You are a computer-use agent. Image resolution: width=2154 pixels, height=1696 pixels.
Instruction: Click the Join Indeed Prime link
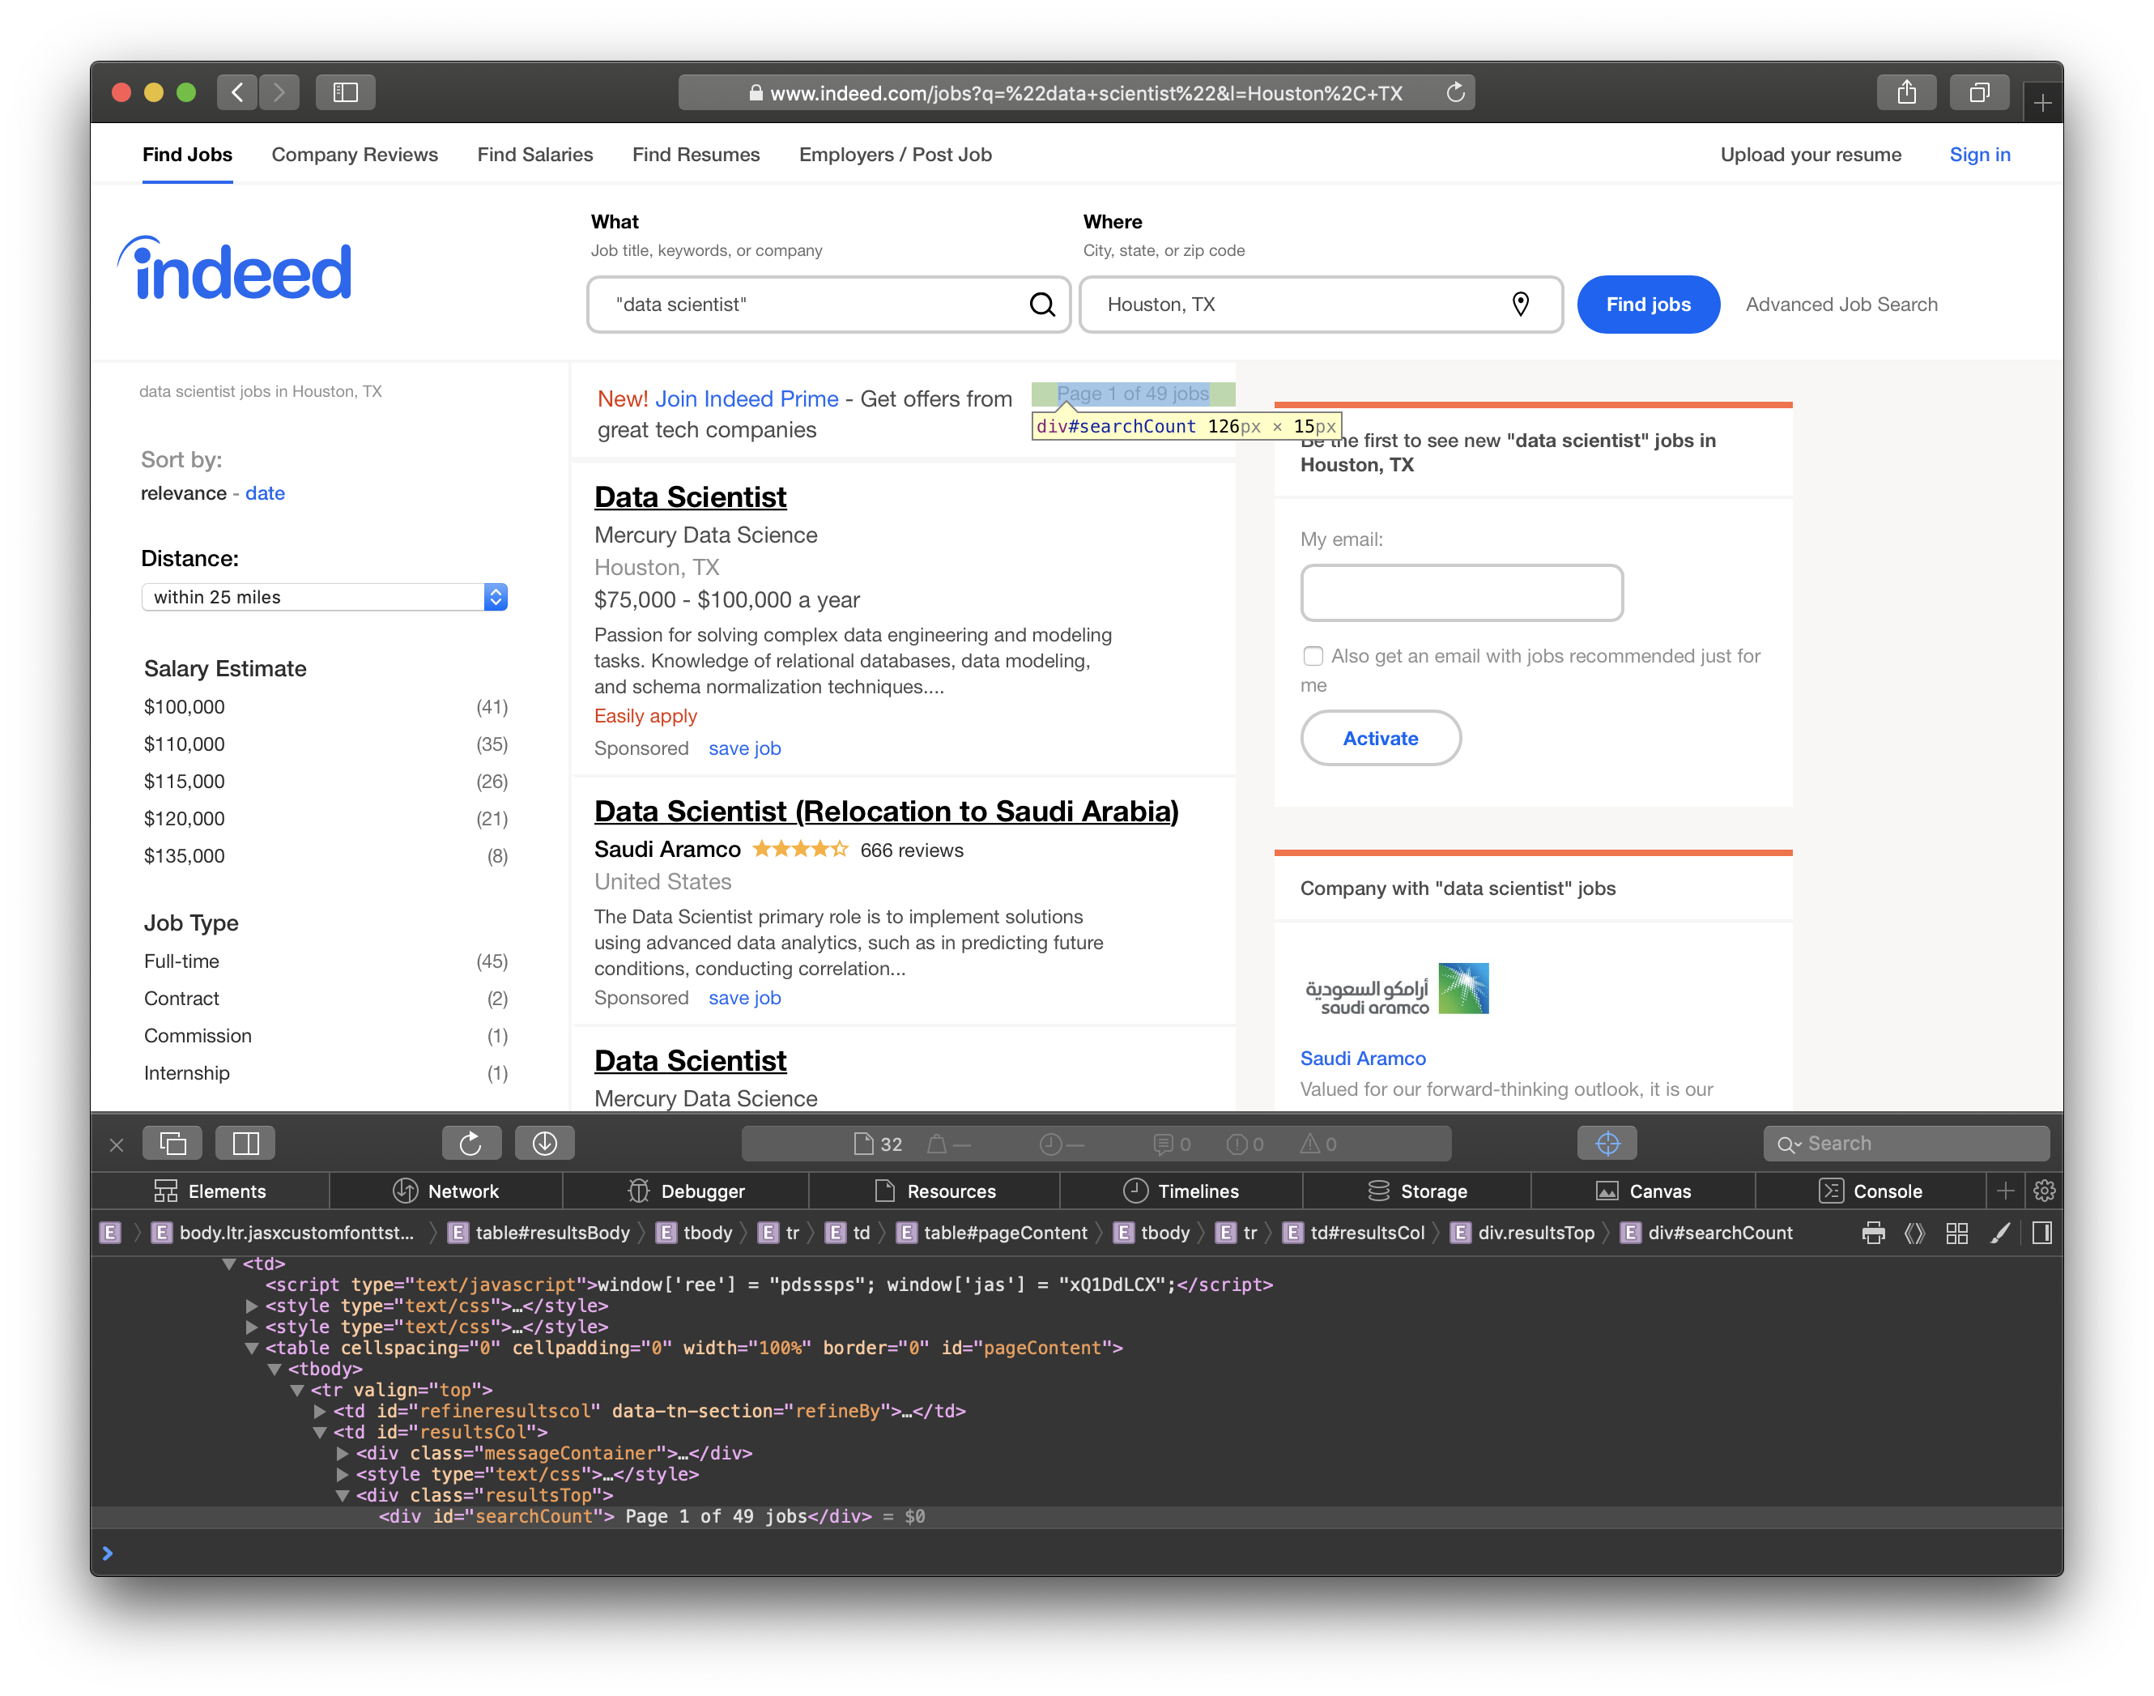click(x=747, y=399)
